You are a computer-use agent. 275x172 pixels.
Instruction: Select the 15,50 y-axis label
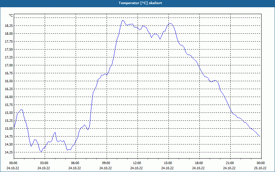coord(9,112)
